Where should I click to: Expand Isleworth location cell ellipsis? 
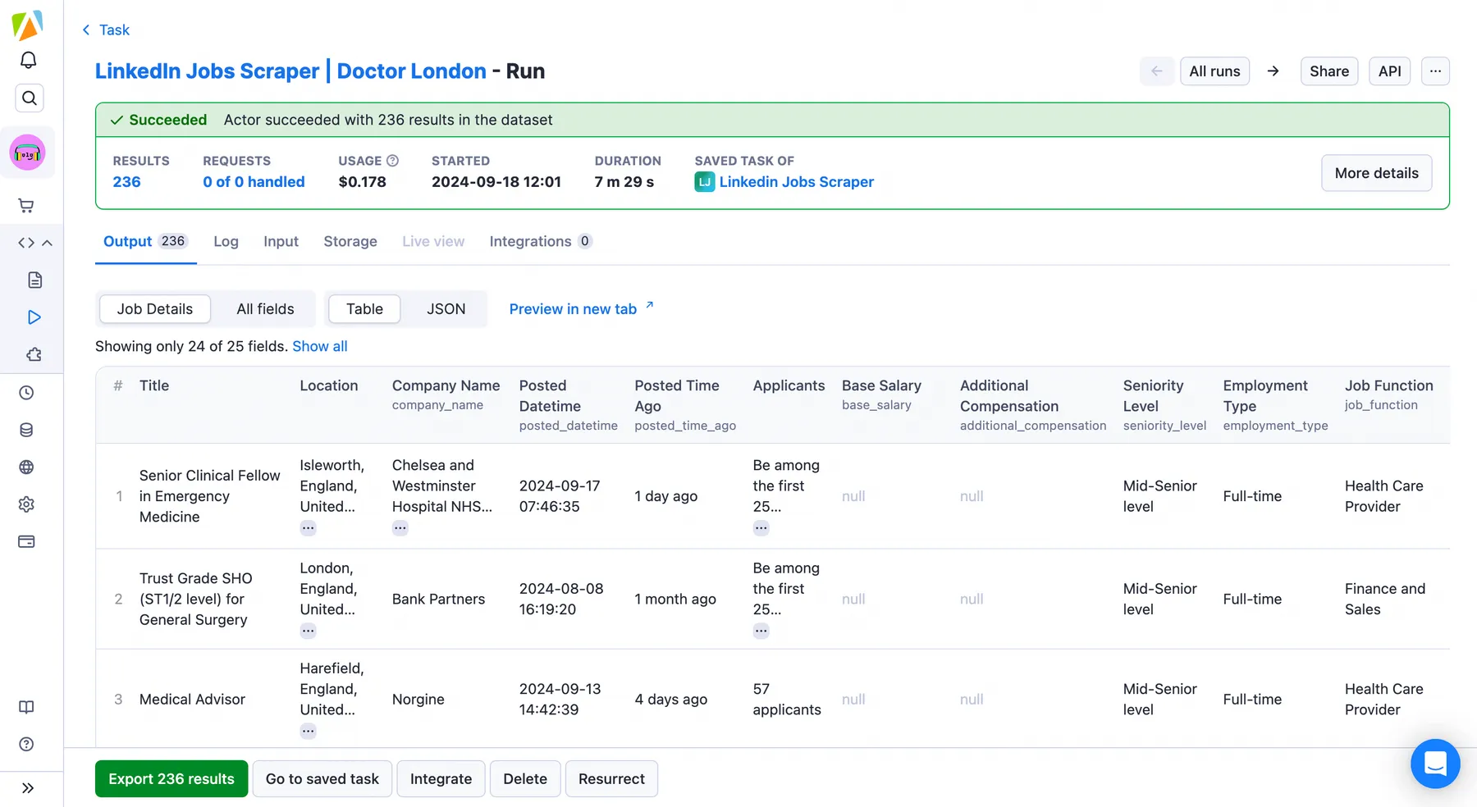click(308, 528)
